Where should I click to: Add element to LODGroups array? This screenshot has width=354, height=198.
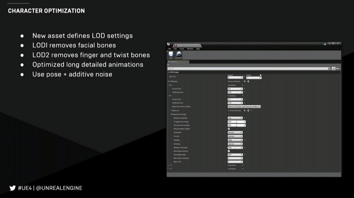click(x=244, y=81)
